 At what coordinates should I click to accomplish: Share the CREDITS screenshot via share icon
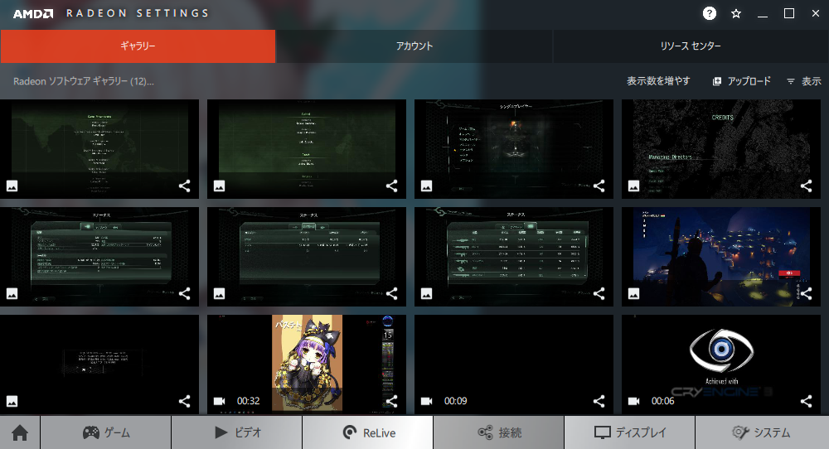[806, 186]
